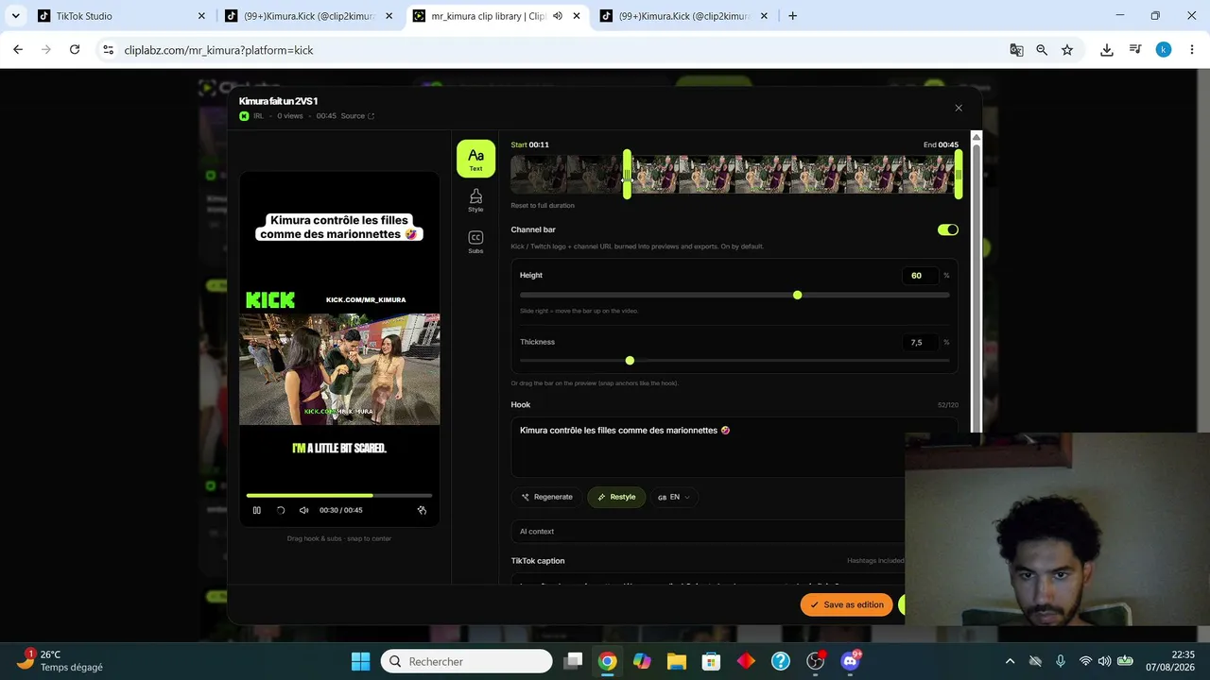Switch to the first Kimura.Kick browser tab
Image resolution: width=1210 pixels, height=680 pixels.
point(309,16)
